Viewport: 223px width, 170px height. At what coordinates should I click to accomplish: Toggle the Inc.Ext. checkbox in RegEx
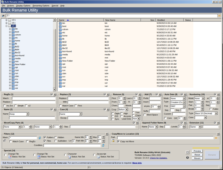pos(5,106)
